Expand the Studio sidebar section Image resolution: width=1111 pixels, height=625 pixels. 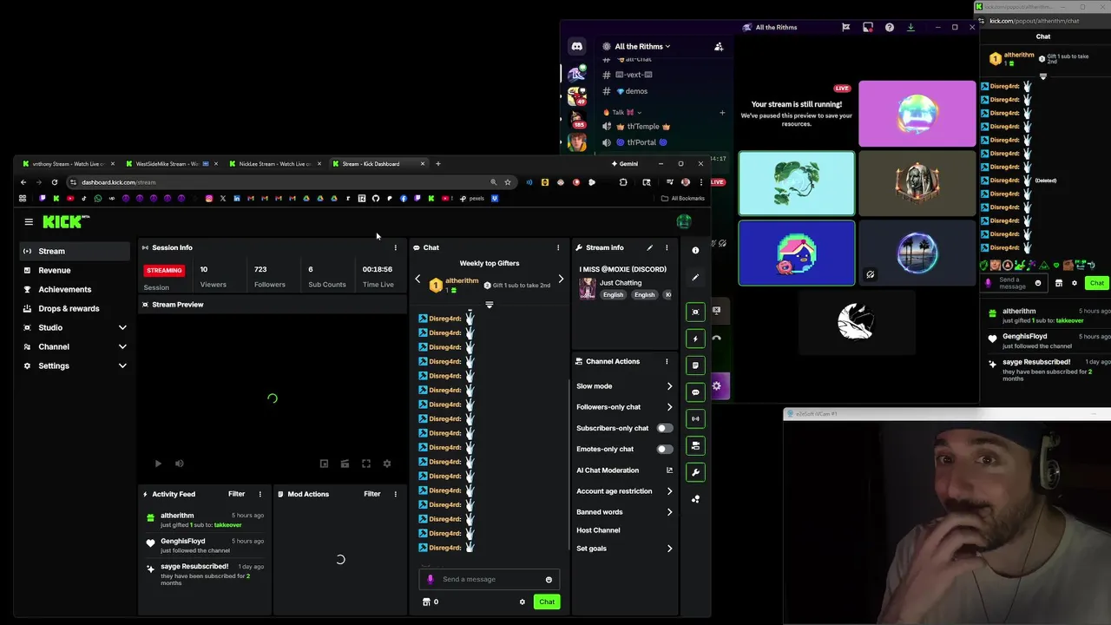click(x=122, y=327)
